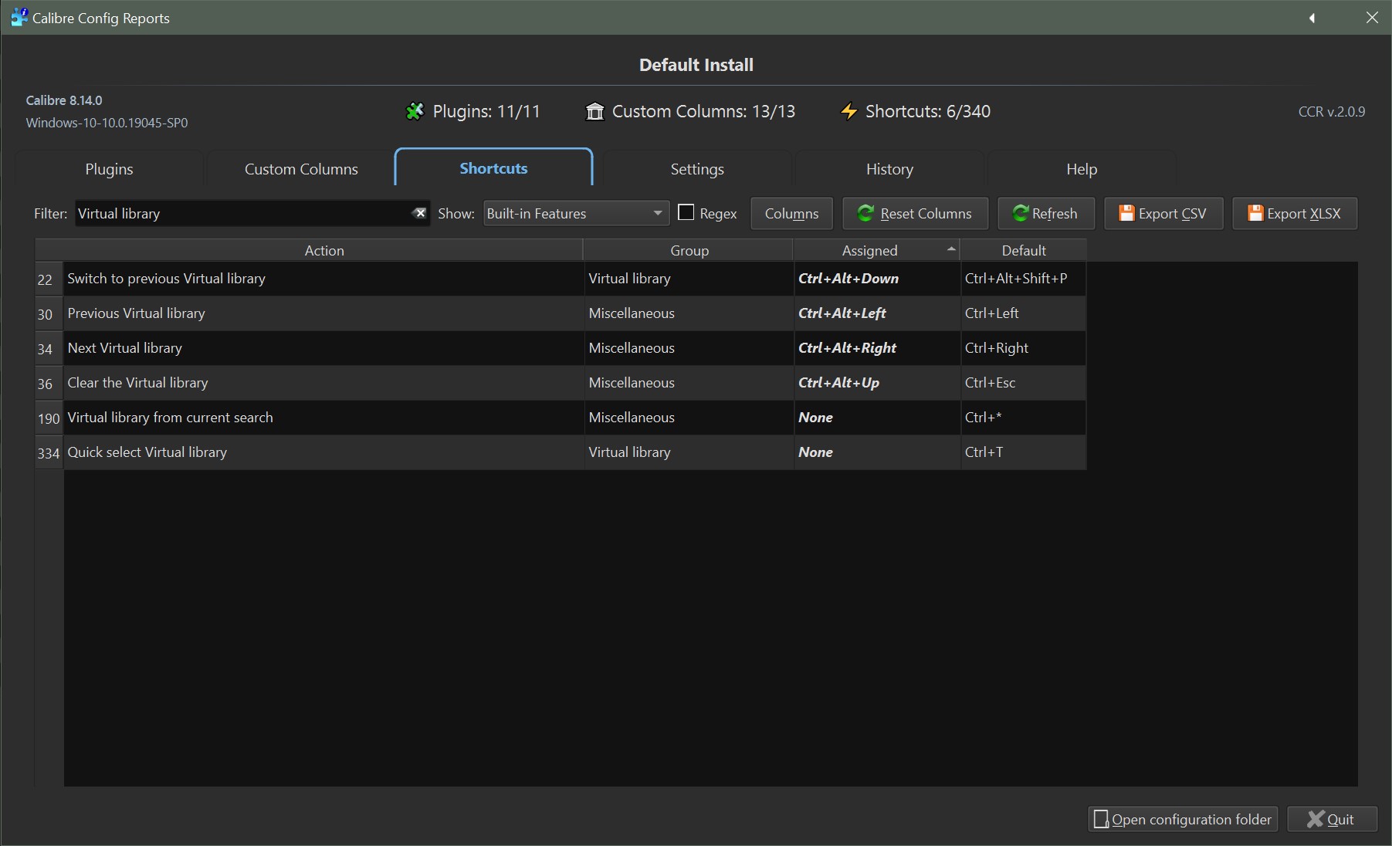Open the History tab
Image resolution: width=1392 pixels, height=846 pixels.
(889, 168)
